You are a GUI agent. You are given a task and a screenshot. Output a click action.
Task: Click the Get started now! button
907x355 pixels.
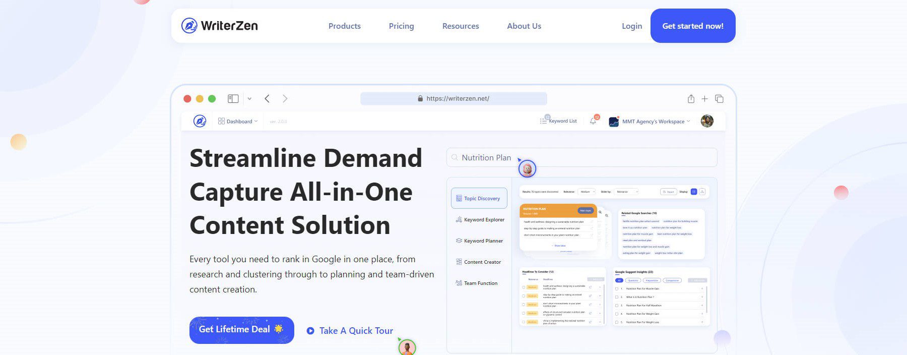point(692,26)
